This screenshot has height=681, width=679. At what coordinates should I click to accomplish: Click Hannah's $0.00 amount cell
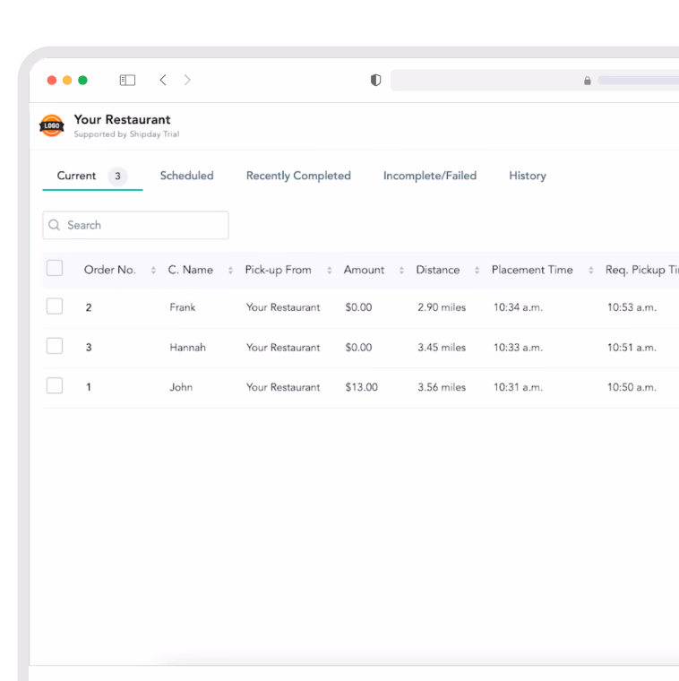pyautogui.click(x=358, y=348)
